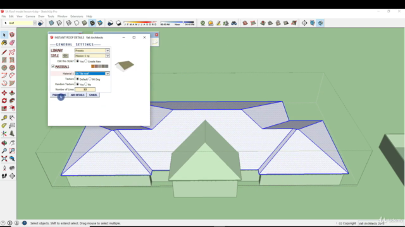Open the Draw menu
The height and width of the screenshot is (227, 405).
(41, 16)
